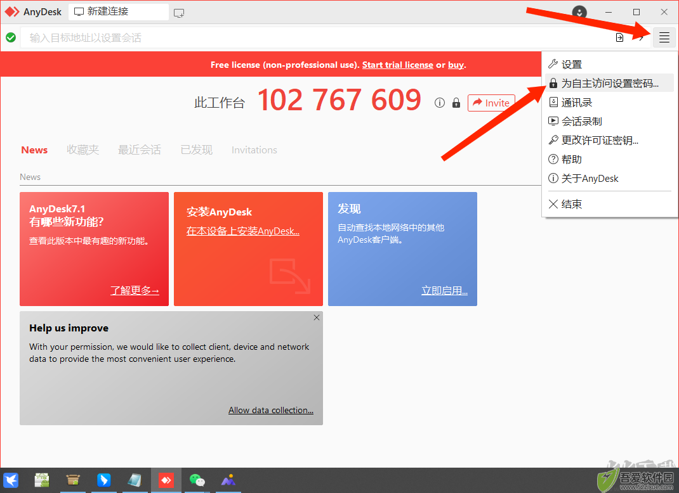Screen dimensions: 679x493
Task: Open AnyDesk from the taskbar
Action: tap(166, 480)
